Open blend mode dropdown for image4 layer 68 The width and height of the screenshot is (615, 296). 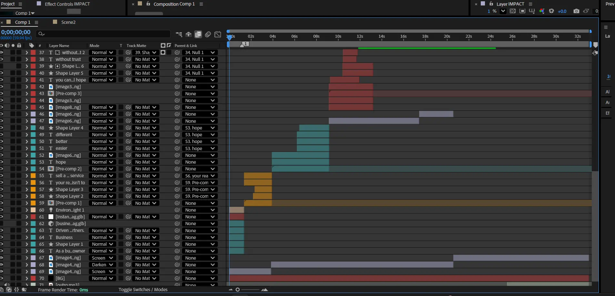click(102, 265)
